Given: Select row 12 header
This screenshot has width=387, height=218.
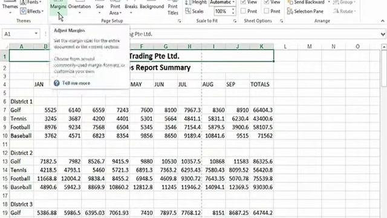Looking at the screenshot, I should coord(5,153).
